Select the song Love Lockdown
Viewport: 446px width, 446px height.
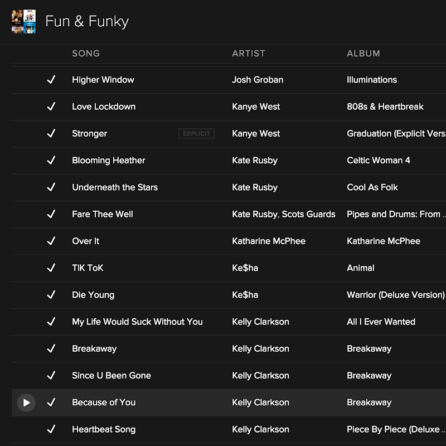104,106
